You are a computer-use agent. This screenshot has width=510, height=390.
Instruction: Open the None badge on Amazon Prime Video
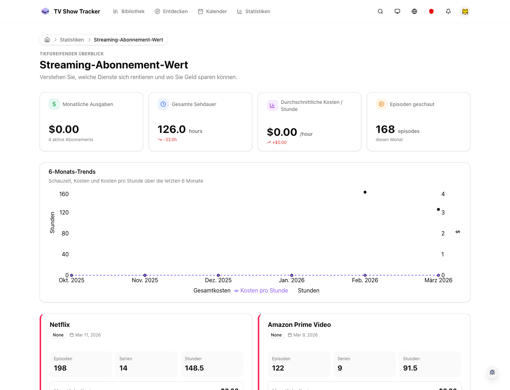pos(276,335)
